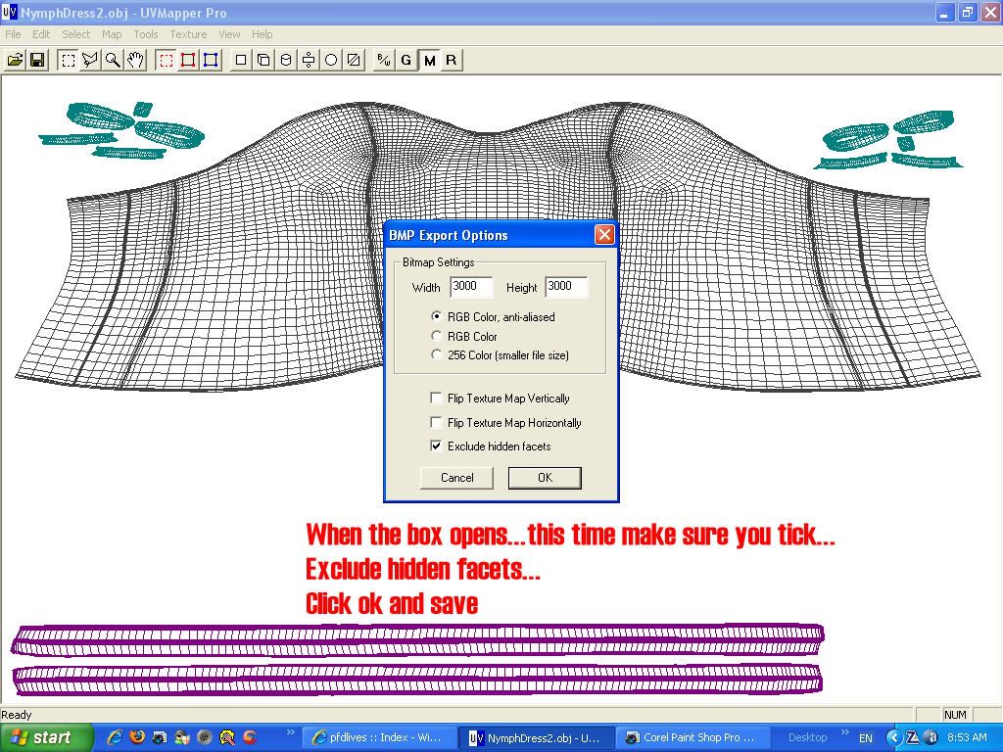Expand the quick launch overflow chevron
The width and height of the screenshot is (1003, 752).
[290, 732]
